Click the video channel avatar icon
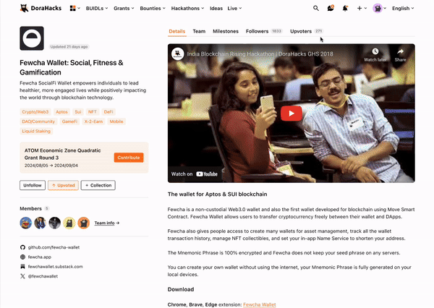This screenshot has height=308, width=434. 178,54
